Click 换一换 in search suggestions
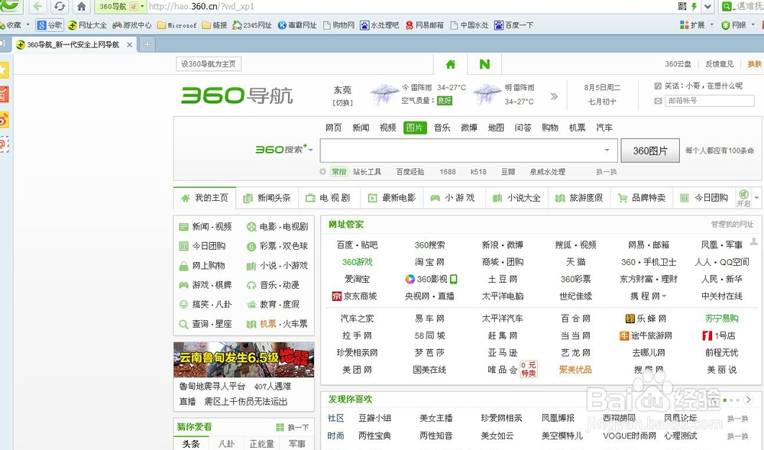The image size is (764, 450). 606,171
